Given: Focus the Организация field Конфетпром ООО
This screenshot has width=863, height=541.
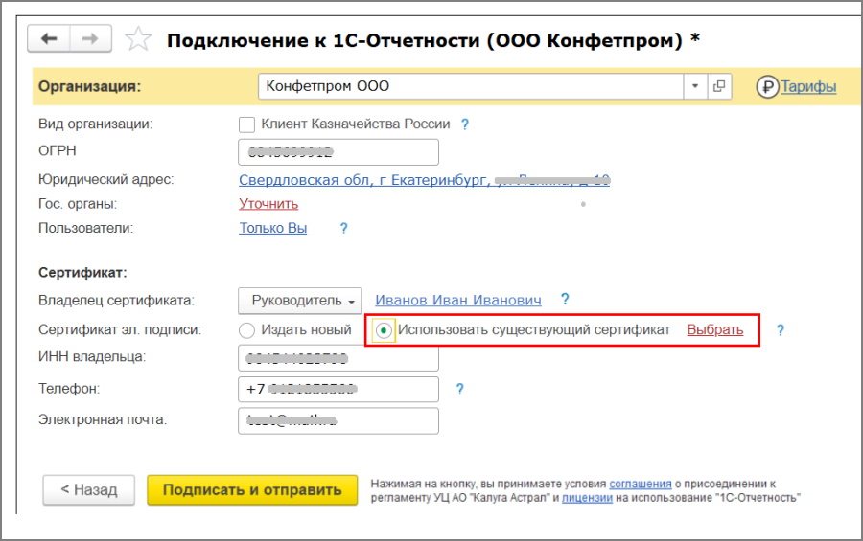Looking at the screenshot, I should [471, 86].
